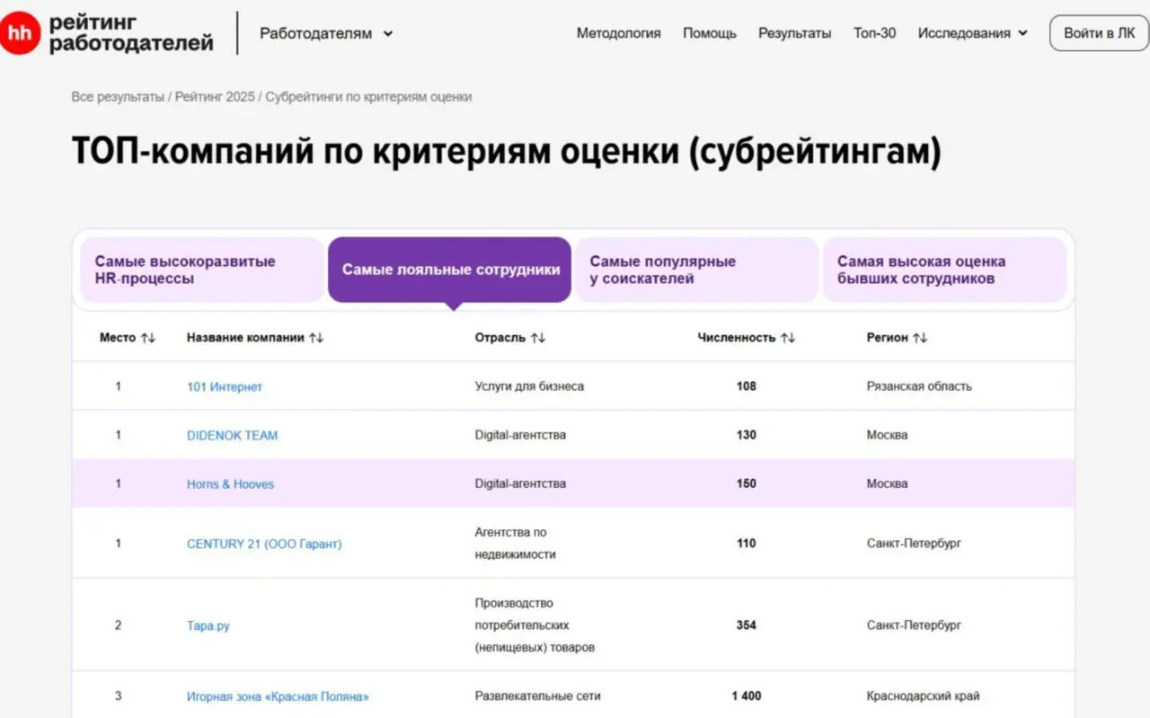Click the ТОП-компаний page heading
Viewport: 1150px width, 718px height.
(507, 152)
